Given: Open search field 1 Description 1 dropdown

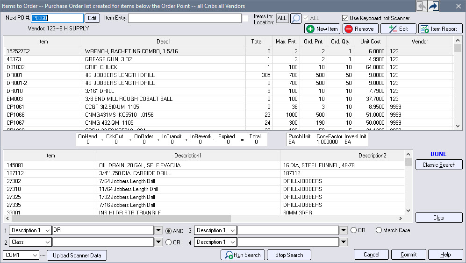Looking at the screenshot, I should coord(48,230).
